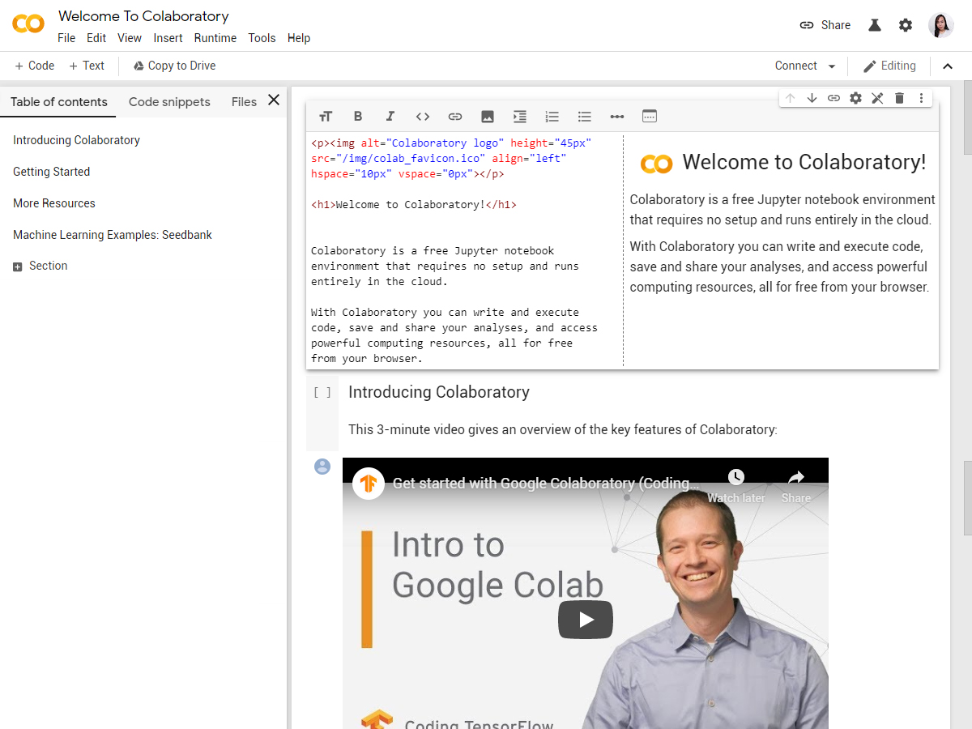The height and width of the screenshot is (729, 972).
Task: Apply italic formatting in the text cell toolbar
Action: [x=390, y=117]
